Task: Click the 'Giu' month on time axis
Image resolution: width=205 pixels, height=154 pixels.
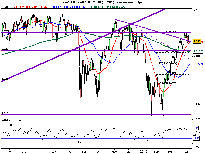Action: coord(38,152)
